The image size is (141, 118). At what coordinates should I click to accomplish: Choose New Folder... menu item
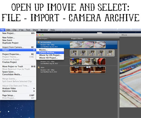18,37
